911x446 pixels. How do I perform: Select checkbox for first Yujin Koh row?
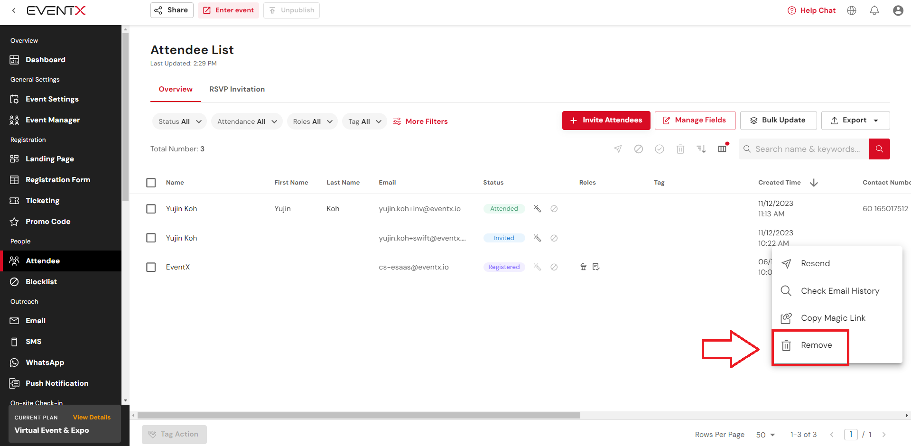pyautogui.click(x=151, y=209)
